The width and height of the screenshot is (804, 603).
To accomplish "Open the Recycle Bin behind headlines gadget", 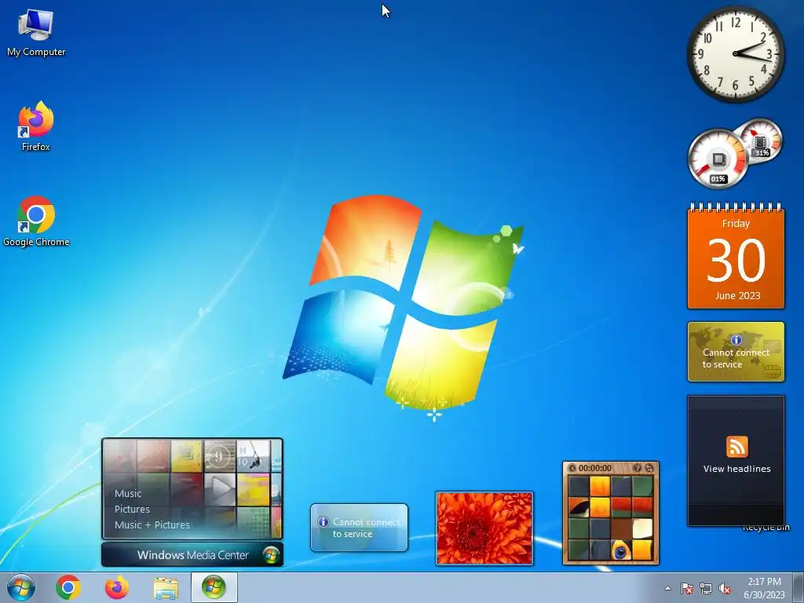I will 766,528.
